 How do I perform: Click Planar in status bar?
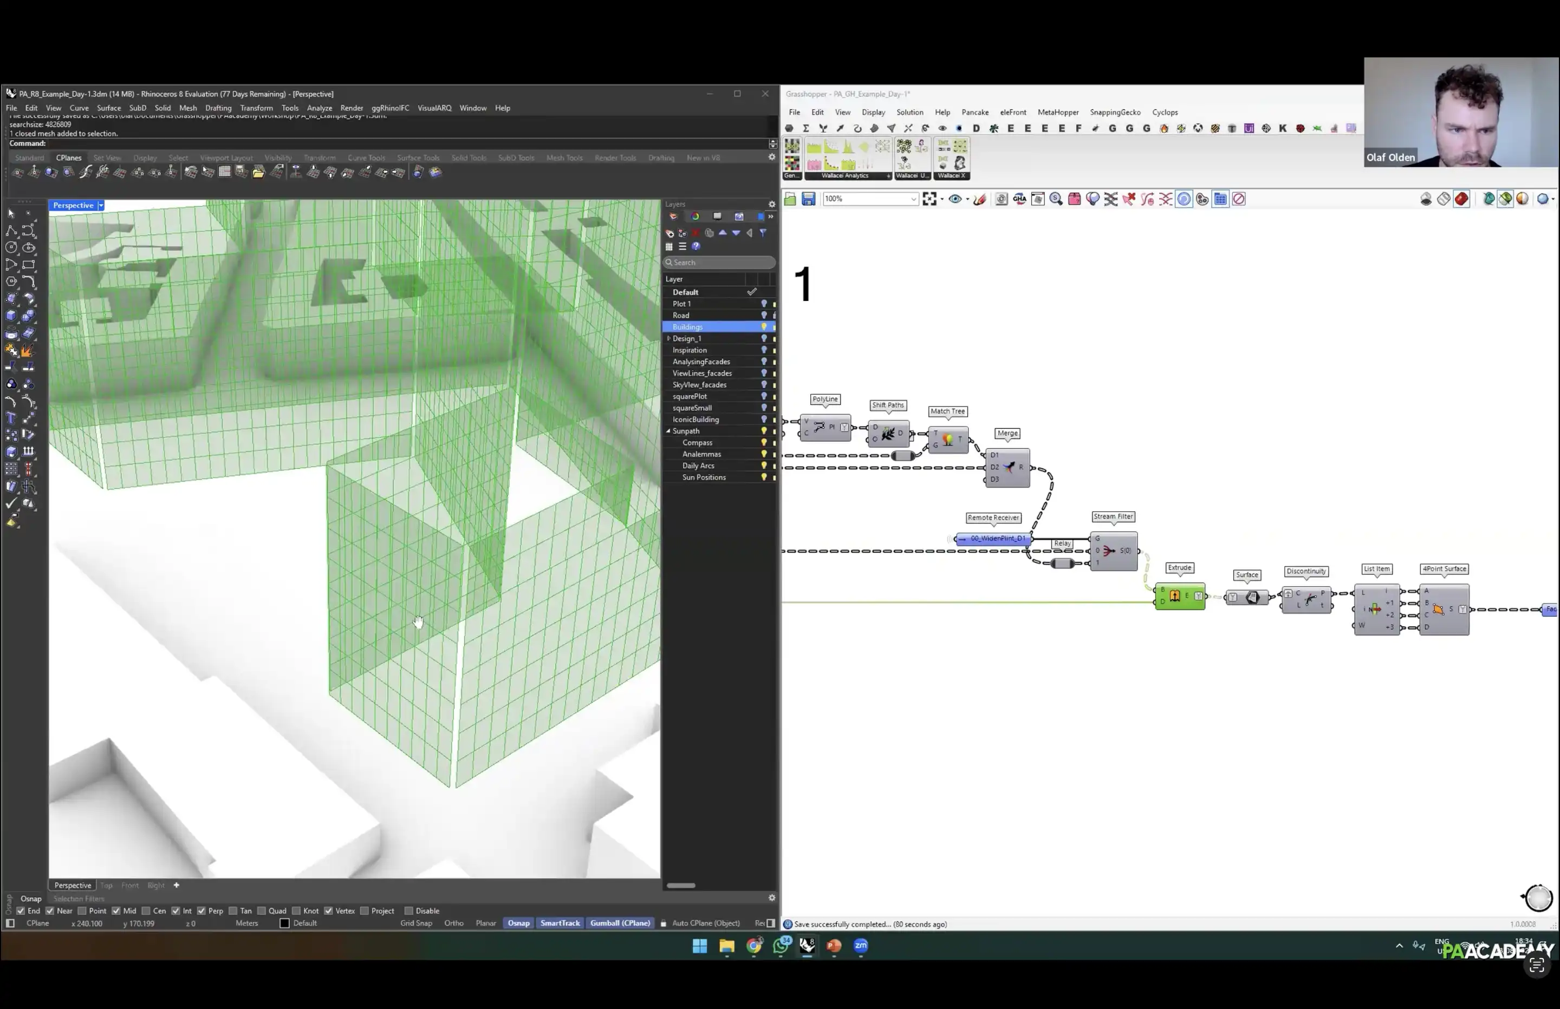(x=486, y=923)
